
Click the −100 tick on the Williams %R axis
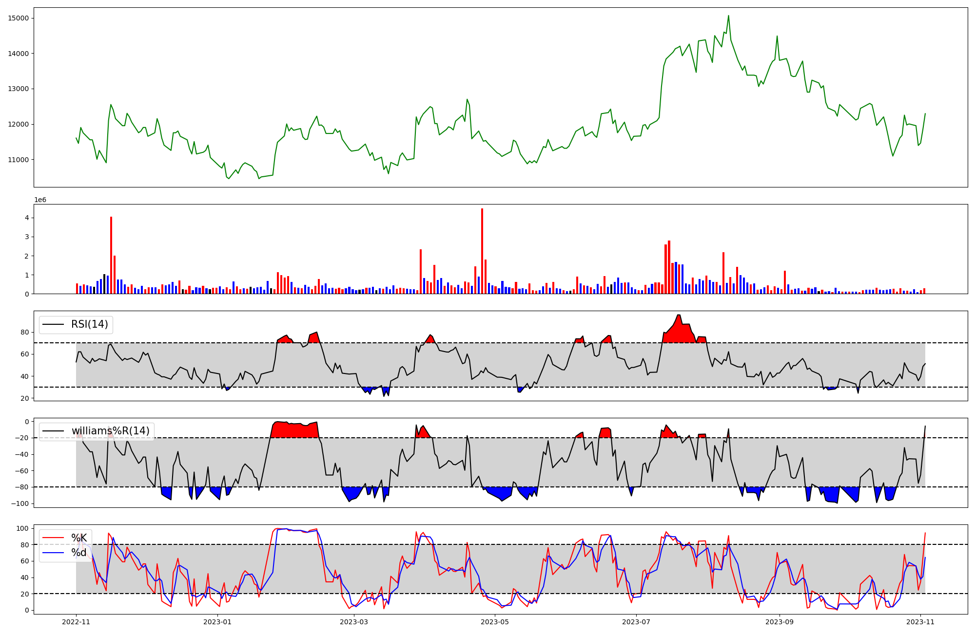[19, 503]
